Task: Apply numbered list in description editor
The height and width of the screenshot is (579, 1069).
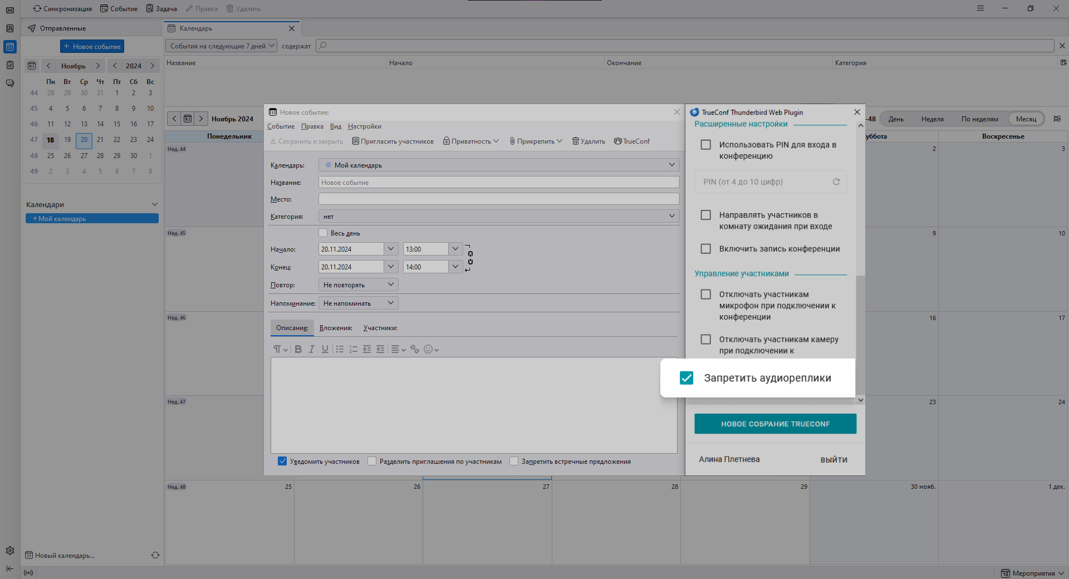Action: coord(353,349)
